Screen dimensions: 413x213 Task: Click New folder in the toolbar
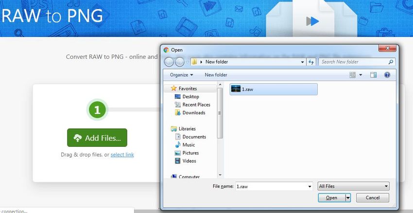pos(216,75)
